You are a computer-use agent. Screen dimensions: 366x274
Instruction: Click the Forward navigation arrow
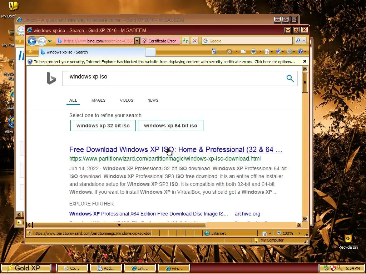[42, 41]
